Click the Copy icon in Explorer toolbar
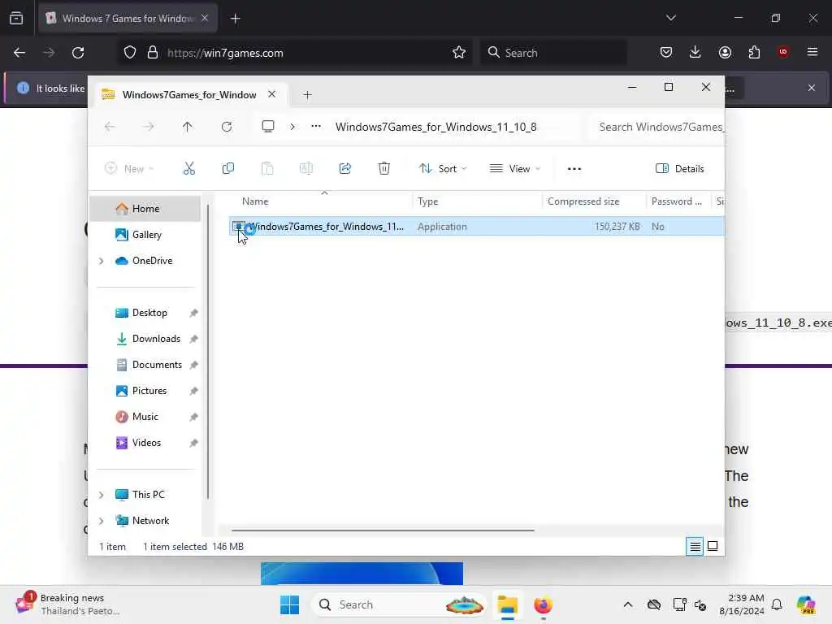 [x=228, y=169]
